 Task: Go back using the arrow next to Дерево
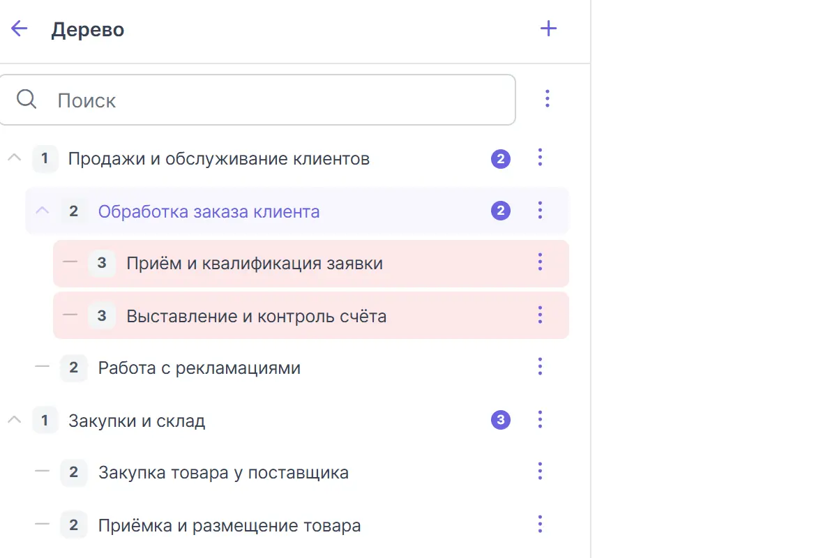pyautogui.click(x=19, y=29)
